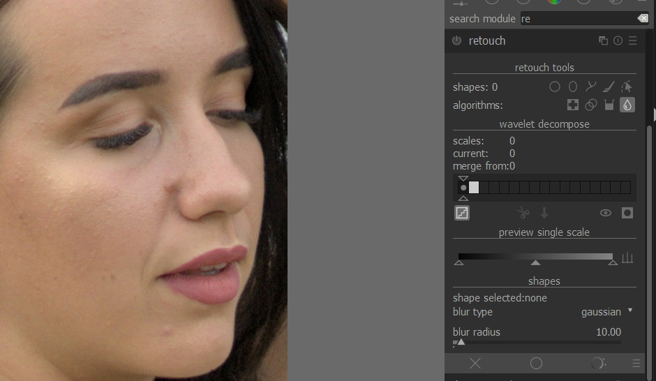Toggle display masks square icon
Screen dimensions: 656x381
coord(627,213)
